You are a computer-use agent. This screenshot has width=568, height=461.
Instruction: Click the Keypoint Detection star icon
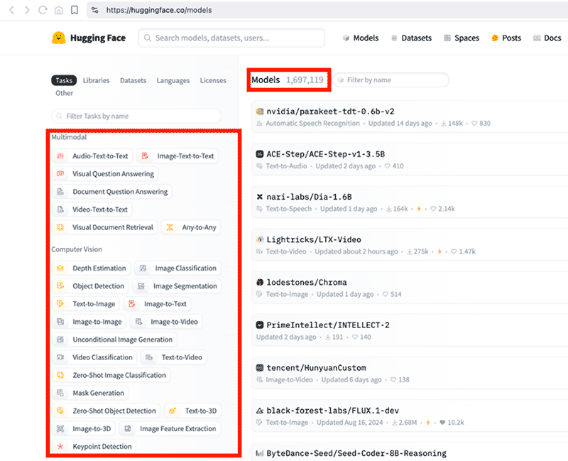click(x=60, y=447)
